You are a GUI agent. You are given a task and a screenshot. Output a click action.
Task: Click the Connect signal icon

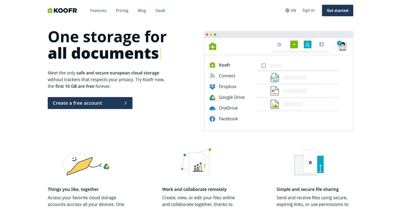coord(212,76)
